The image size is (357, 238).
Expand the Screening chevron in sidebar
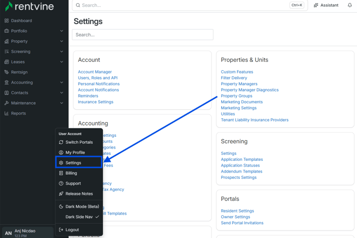pos(62,52)
